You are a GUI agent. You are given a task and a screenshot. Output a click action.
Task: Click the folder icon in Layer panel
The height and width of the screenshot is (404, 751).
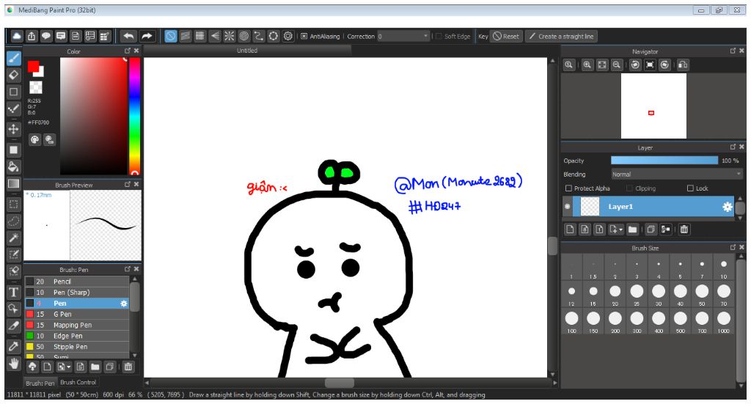633,229
